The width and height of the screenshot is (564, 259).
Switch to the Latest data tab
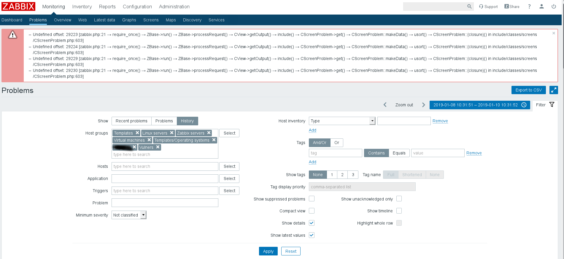coord(104,20)
